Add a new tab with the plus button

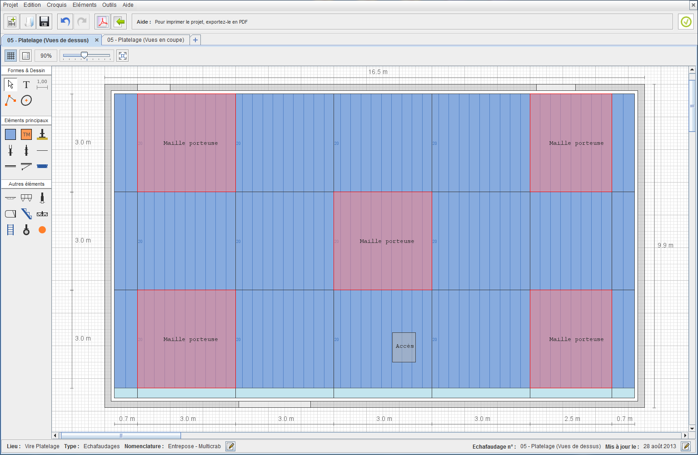(195, 40)
